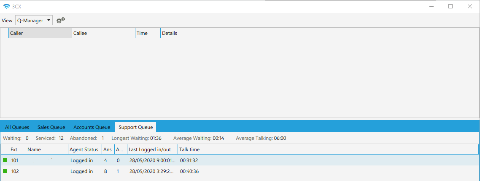Maximize the 3CX window
The image size is (480, 181).
point(450,6)
